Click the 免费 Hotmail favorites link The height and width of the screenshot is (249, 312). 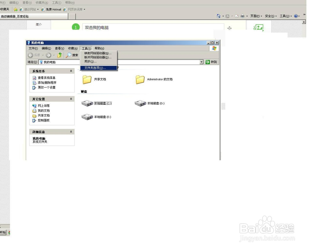pos(51,9)
